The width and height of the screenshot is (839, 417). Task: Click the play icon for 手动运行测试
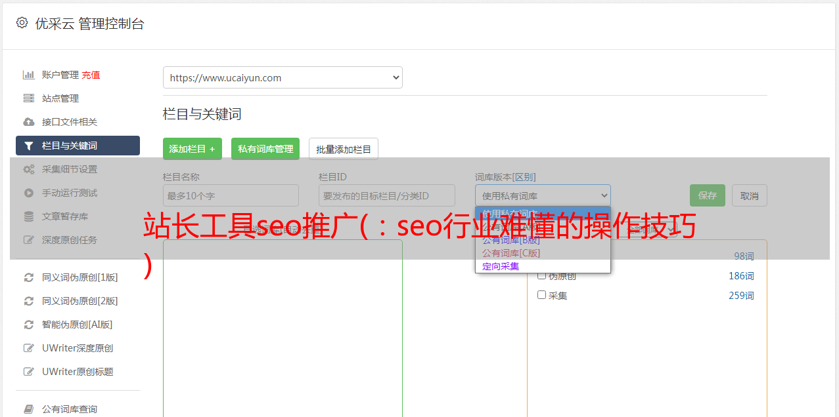[28, 193]
